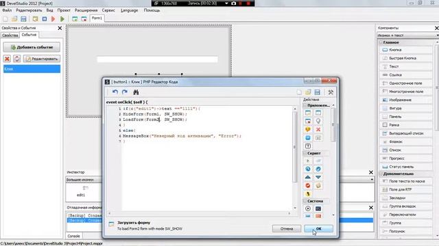Image resolution: width=439 pixels, height=246 pixels.
Task: Click the green run arrow in toolbar
Action: click(x=62, y=19)
